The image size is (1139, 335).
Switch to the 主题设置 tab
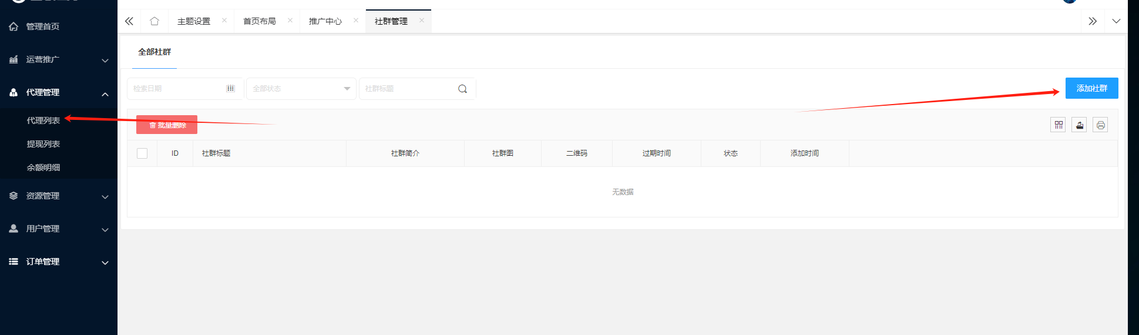click(194, 21)
